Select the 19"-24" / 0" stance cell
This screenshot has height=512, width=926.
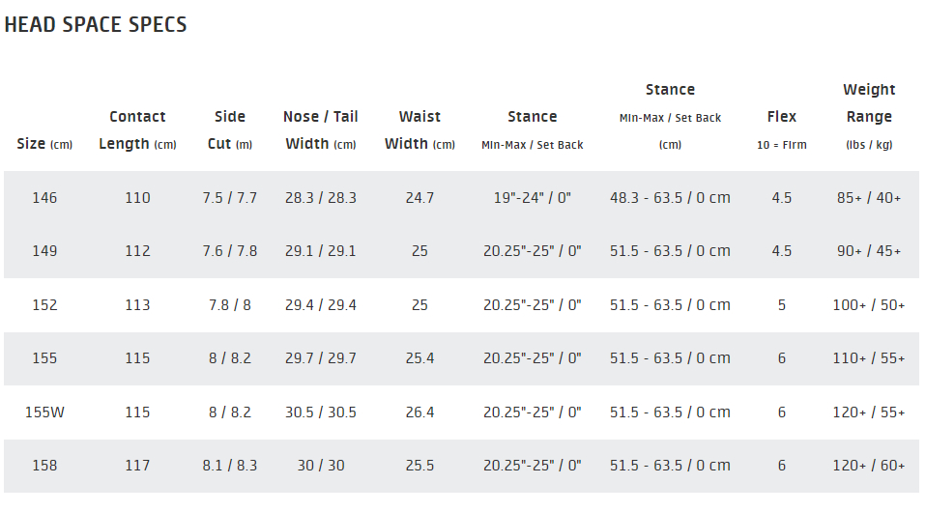(532, 198)
